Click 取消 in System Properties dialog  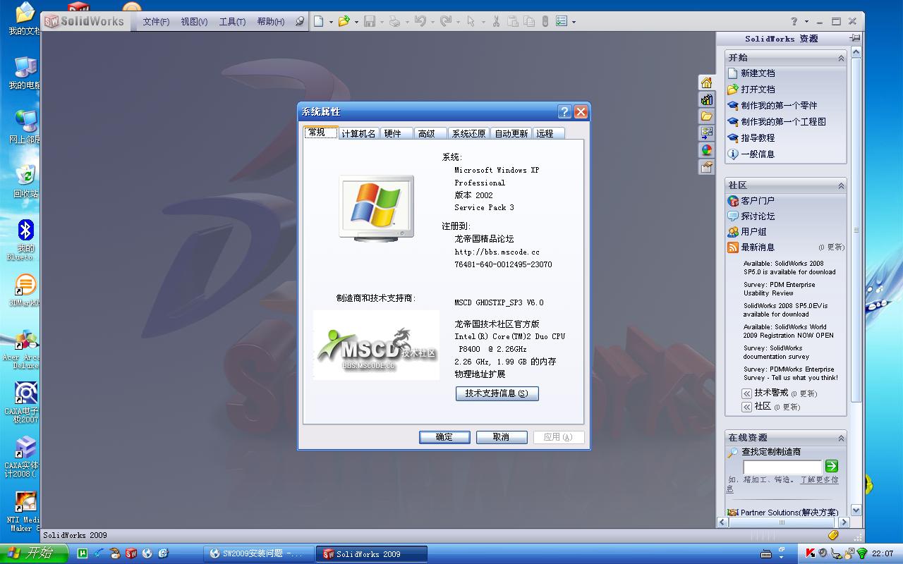[x=502, y=437]
